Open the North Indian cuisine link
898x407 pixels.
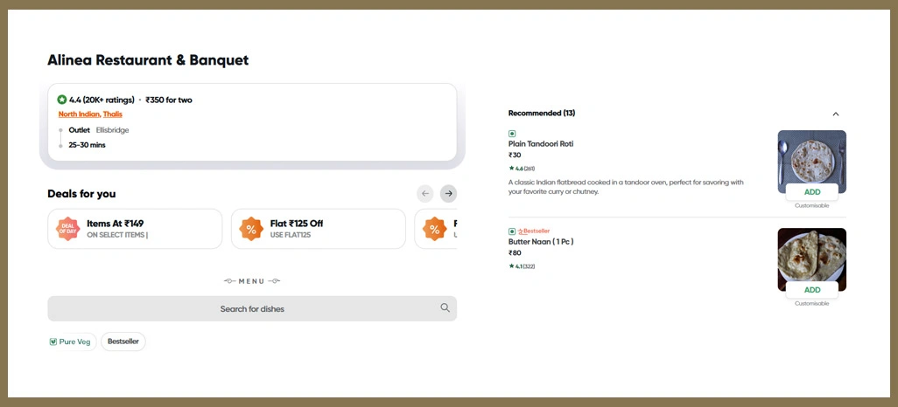tap(79, 114)
